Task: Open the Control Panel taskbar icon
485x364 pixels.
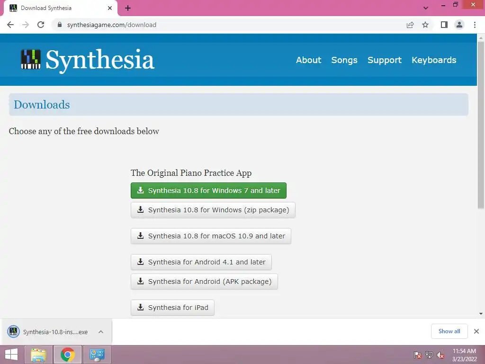Action: [x=97, y=355]
